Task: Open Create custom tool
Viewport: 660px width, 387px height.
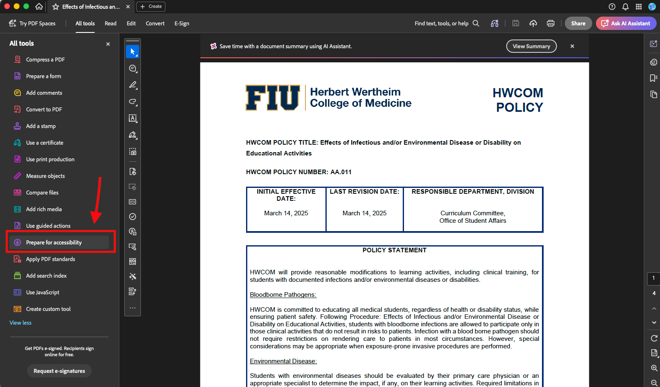Action: pyautogui.click(x=59, y=309)
